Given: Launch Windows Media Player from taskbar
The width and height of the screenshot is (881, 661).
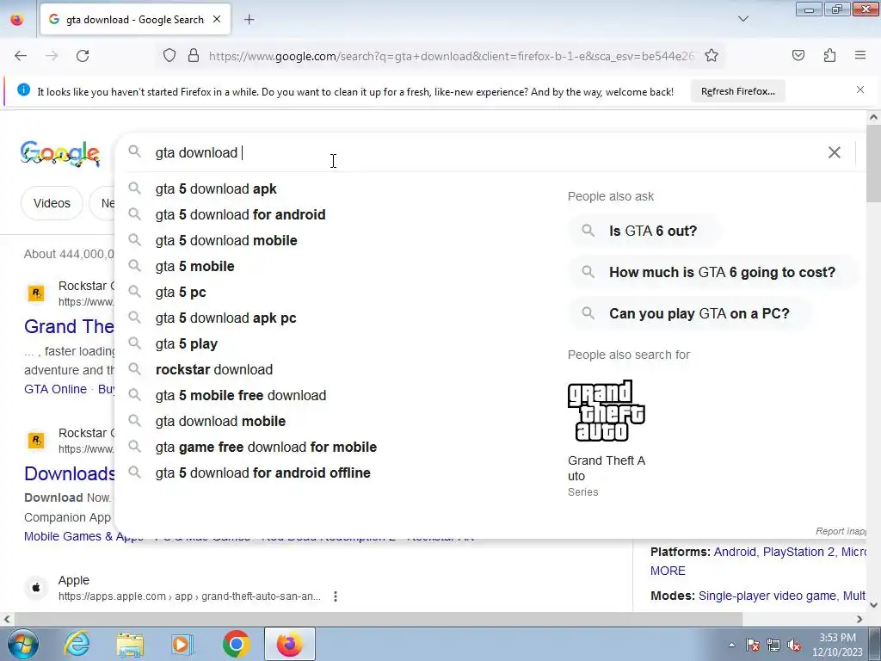Looking at the screenshot, I should tap(182, 644).
